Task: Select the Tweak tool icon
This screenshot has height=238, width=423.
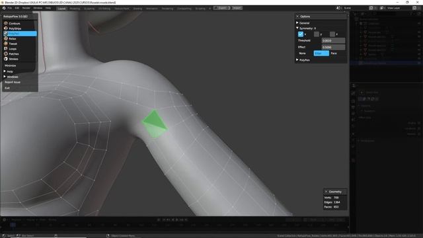Action: (6, 44)
